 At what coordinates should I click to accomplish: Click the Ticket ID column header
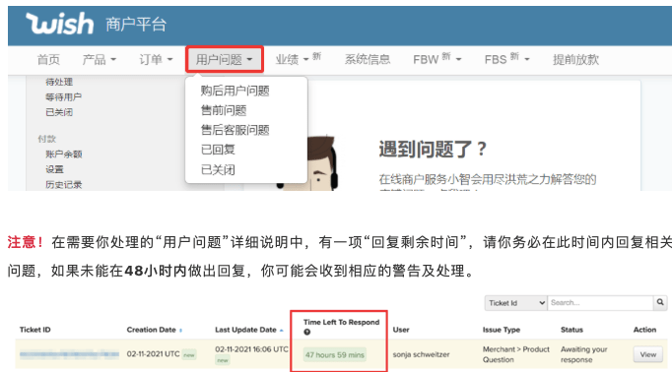(34, 330)
